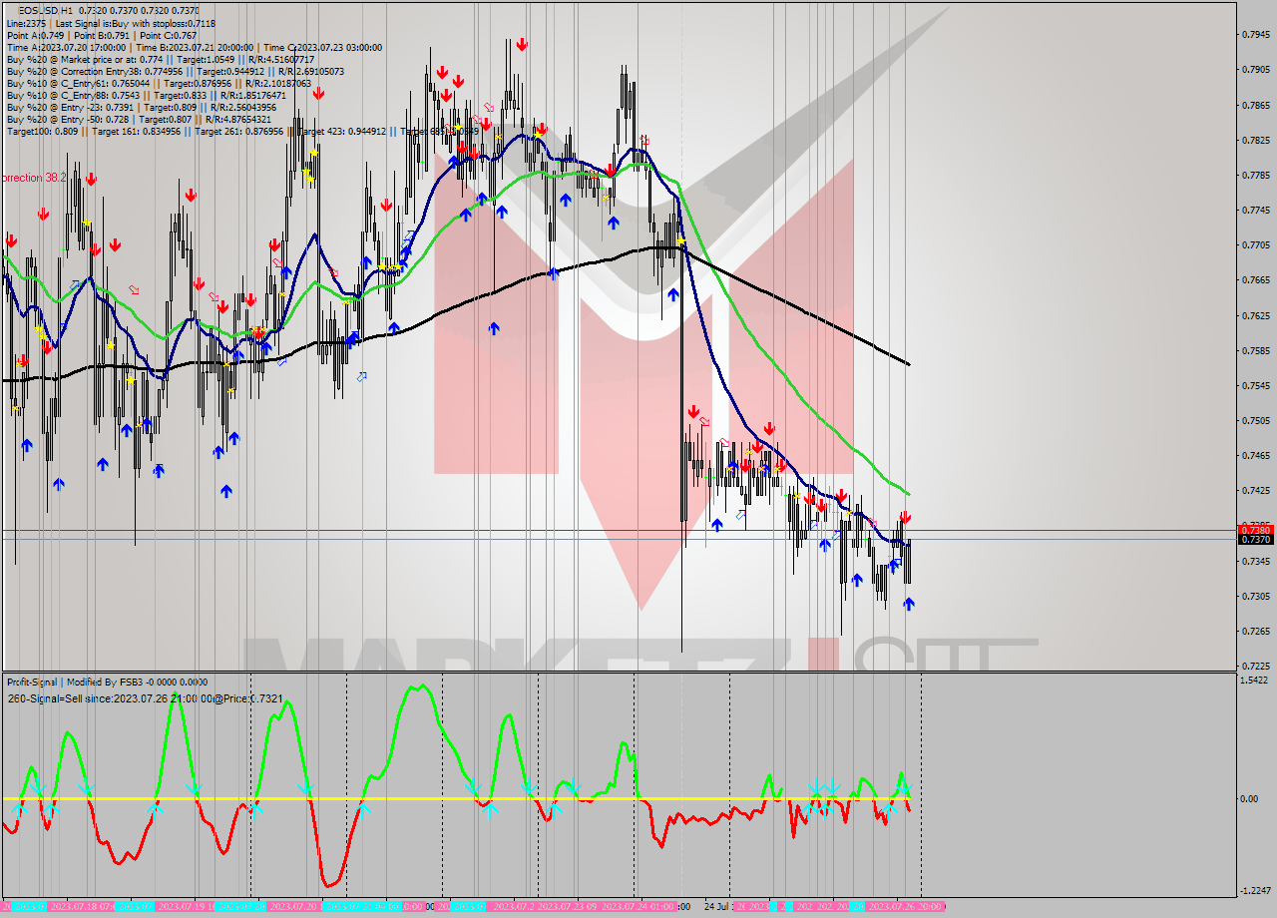
Task: Select the 0.7785 price axis label
Action: [1257, 176]
